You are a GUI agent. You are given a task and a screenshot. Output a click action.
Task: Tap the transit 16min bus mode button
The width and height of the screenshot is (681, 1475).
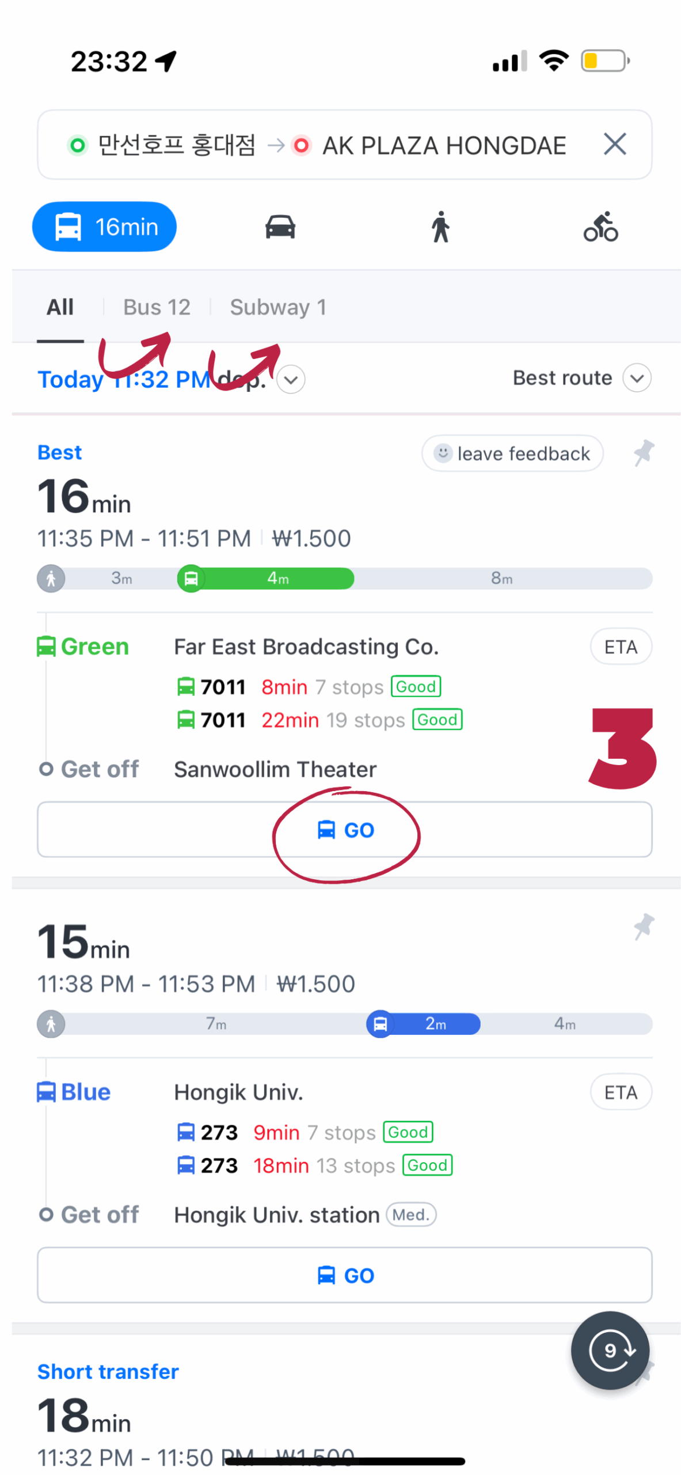coord(104,226)
